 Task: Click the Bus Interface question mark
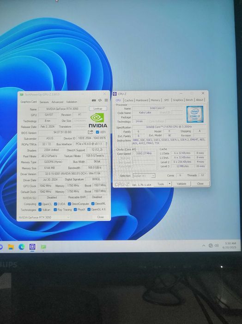point(106,144)
